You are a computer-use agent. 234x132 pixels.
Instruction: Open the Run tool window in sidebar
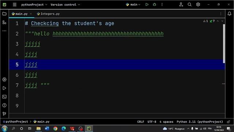pyautogui.click(x=4, y=88)
